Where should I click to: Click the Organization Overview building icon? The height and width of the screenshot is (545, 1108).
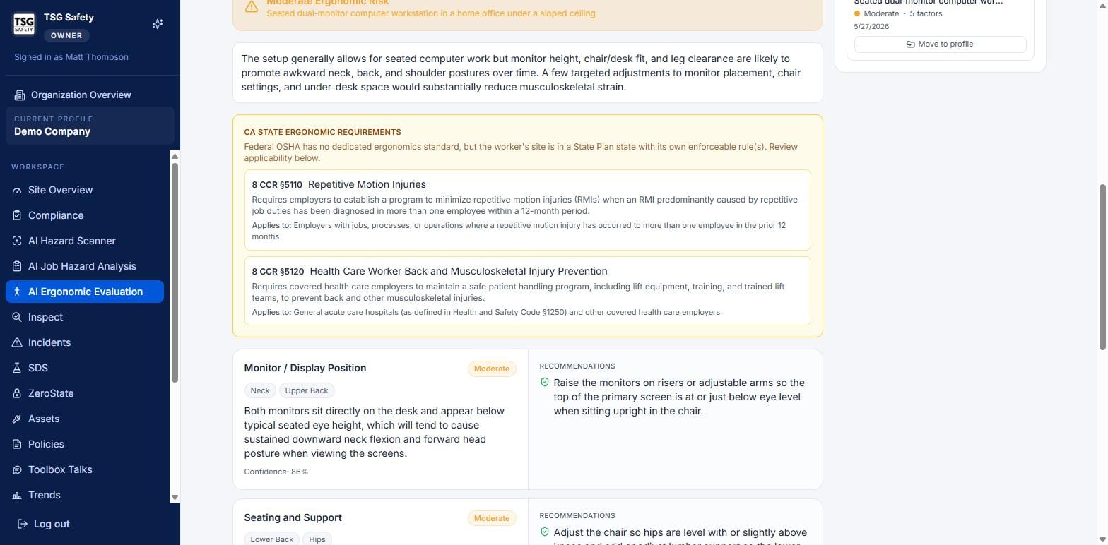[20, 95]
